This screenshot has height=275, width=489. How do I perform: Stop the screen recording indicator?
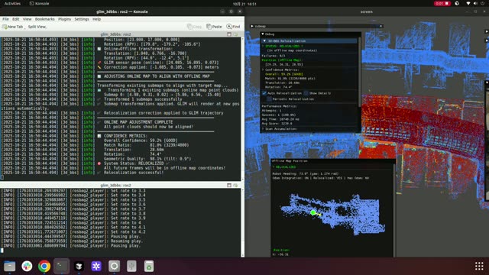point(442,4)
